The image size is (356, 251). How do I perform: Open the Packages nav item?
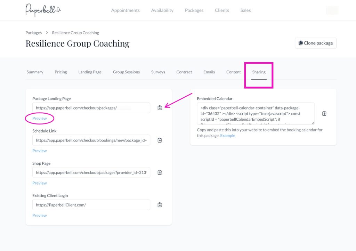point(194,10)
